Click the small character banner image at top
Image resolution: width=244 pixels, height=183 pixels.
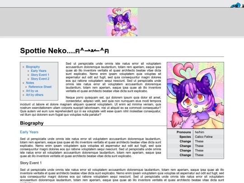pos(122,22)
